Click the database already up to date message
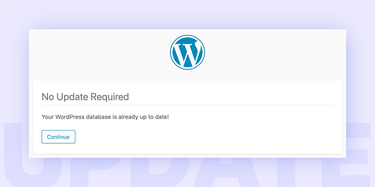The image size is (375, 187). [x=105, y=117]
